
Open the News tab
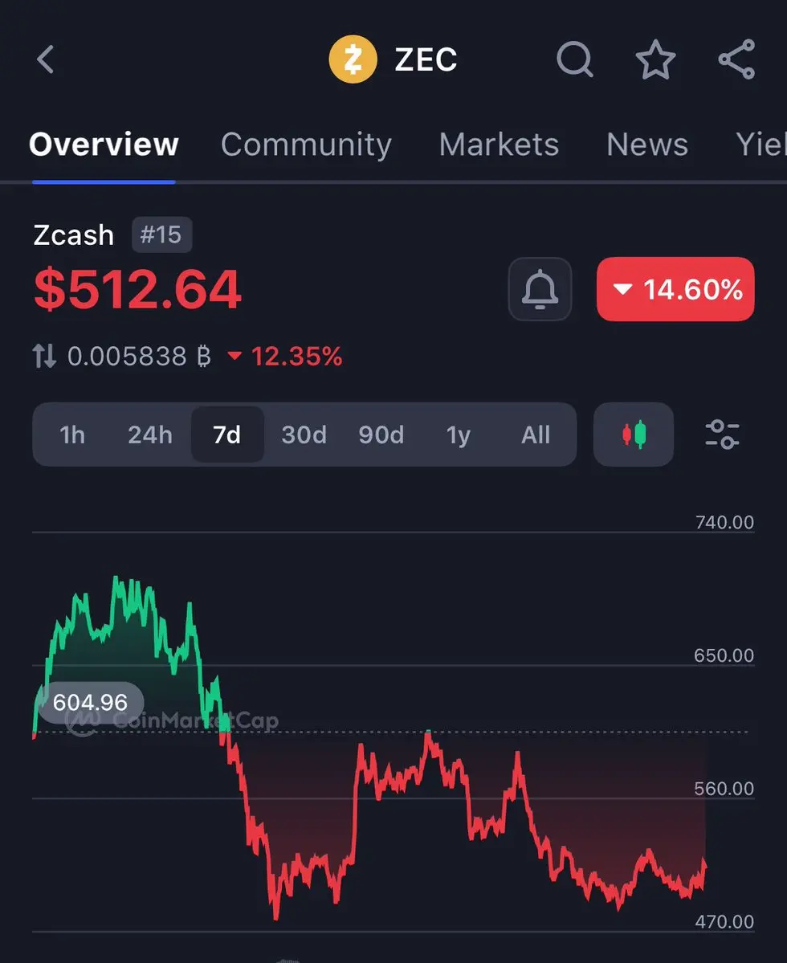click(x=647, y=145)
